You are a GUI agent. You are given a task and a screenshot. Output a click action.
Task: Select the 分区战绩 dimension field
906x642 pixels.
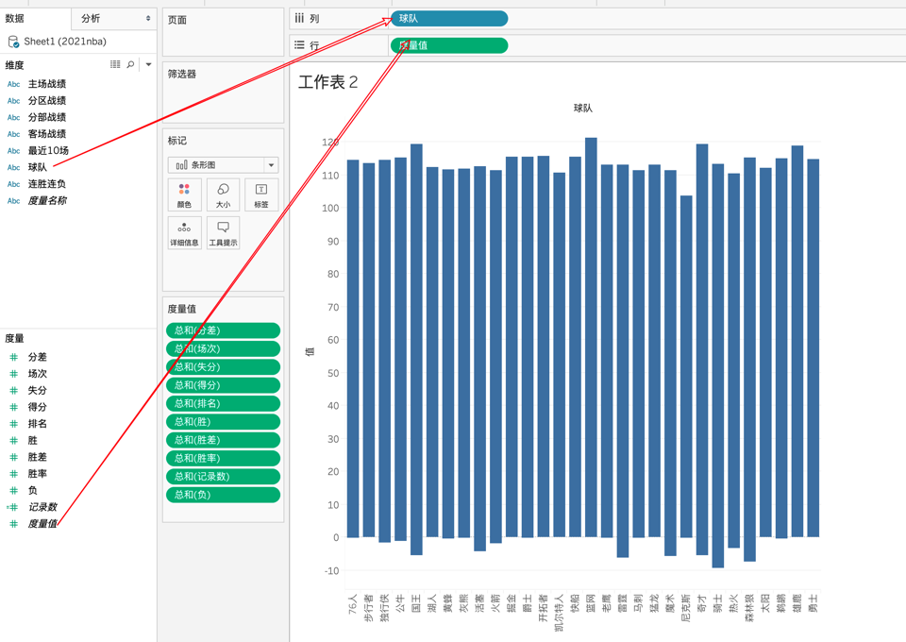pyautogui.click(x=47, y=100)
